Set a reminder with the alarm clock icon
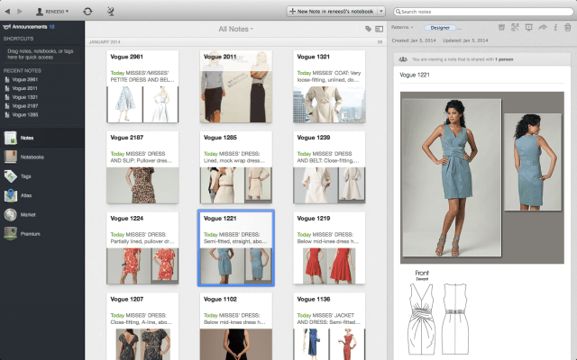This screenshot has width=577, height=360. [501, 27]
